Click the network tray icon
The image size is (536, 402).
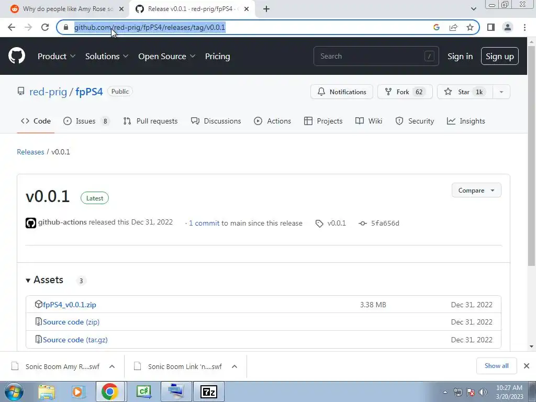pyautogui.click(x=457, y=392)
